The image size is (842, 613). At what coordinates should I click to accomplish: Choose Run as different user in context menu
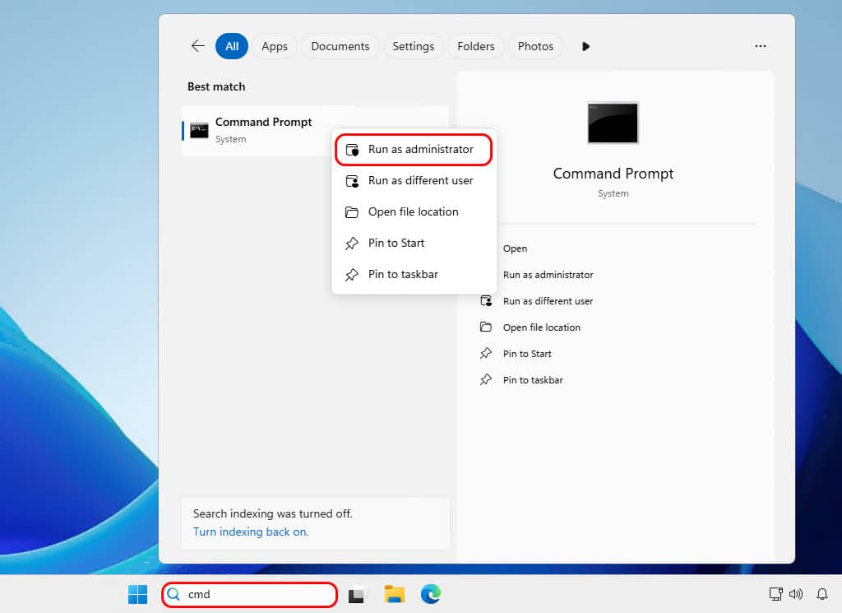click(414, 180)
